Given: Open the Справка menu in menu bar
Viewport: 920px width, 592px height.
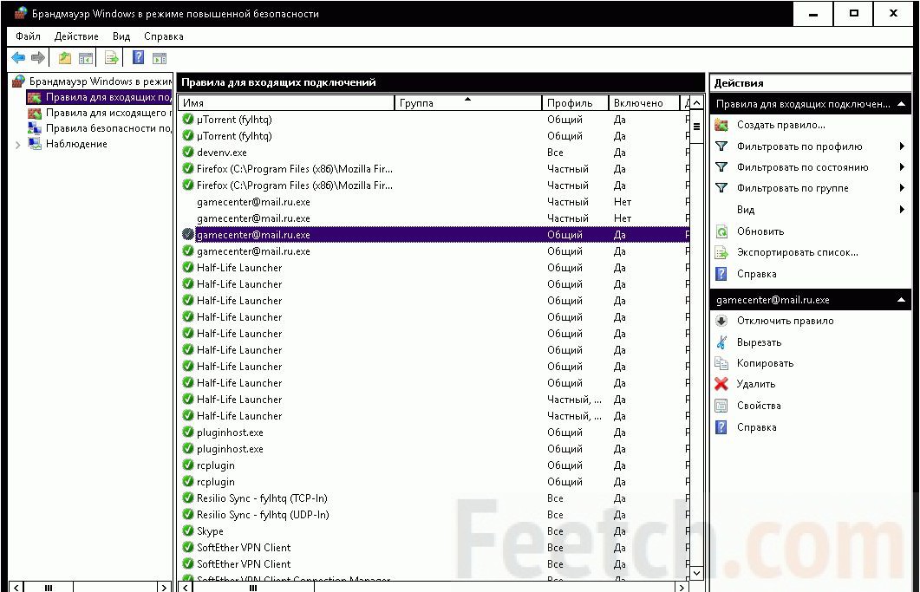Looking at the screenshot, I should click(164, 36).
